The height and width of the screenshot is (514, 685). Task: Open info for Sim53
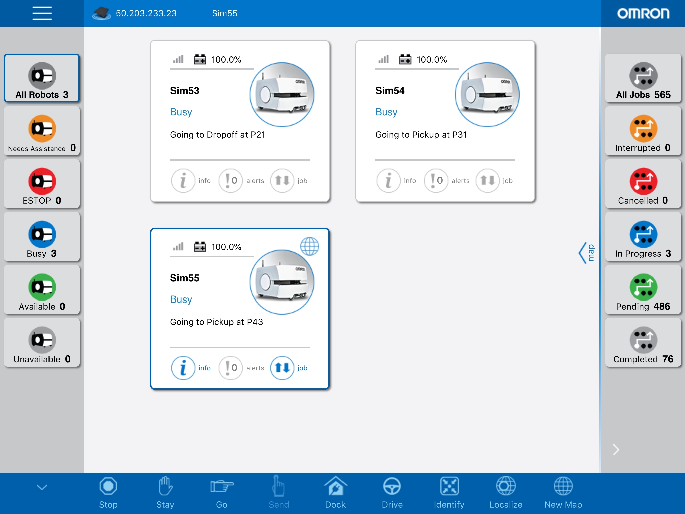coord(191,181)
